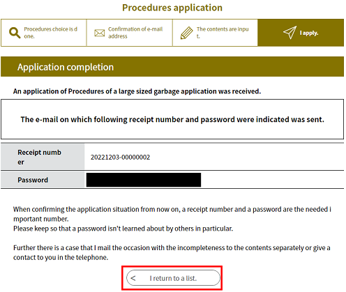Click the telephone contact notice paragraph
Screen dimensions: 346x292
pos(172,252)
